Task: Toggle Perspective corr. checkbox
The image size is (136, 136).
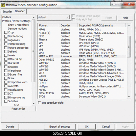Action: click(x=6, y=82)
